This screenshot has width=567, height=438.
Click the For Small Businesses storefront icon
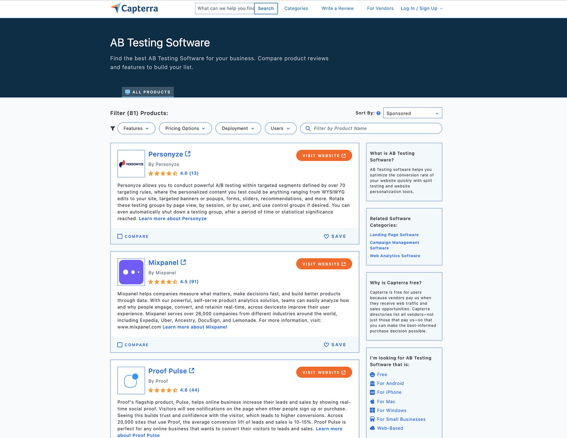pyautogui.click(x=372, y=419)
